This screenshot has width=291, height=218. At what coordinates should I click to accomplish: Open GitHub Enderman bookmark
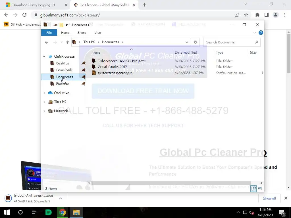(22, 24)
